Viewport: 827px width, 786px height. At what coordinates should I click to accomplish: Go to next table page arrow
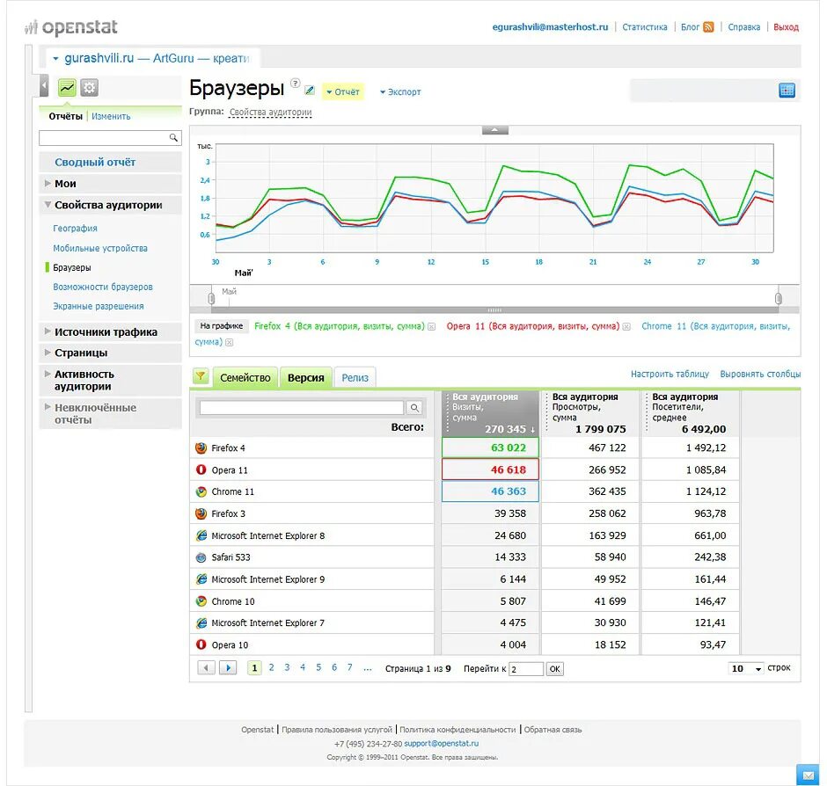pyautogui.click(x=228, y=668)
